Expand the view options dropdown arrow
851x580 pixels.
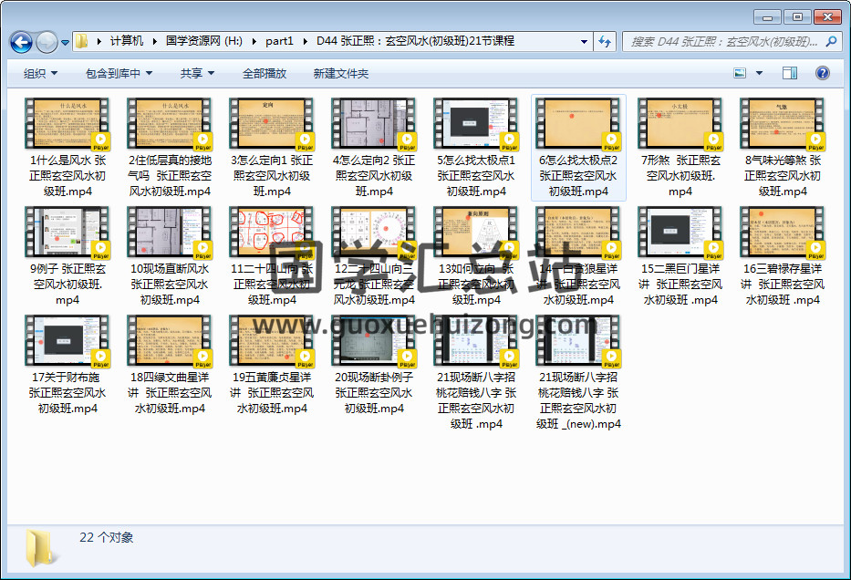(x=758, y=73)
